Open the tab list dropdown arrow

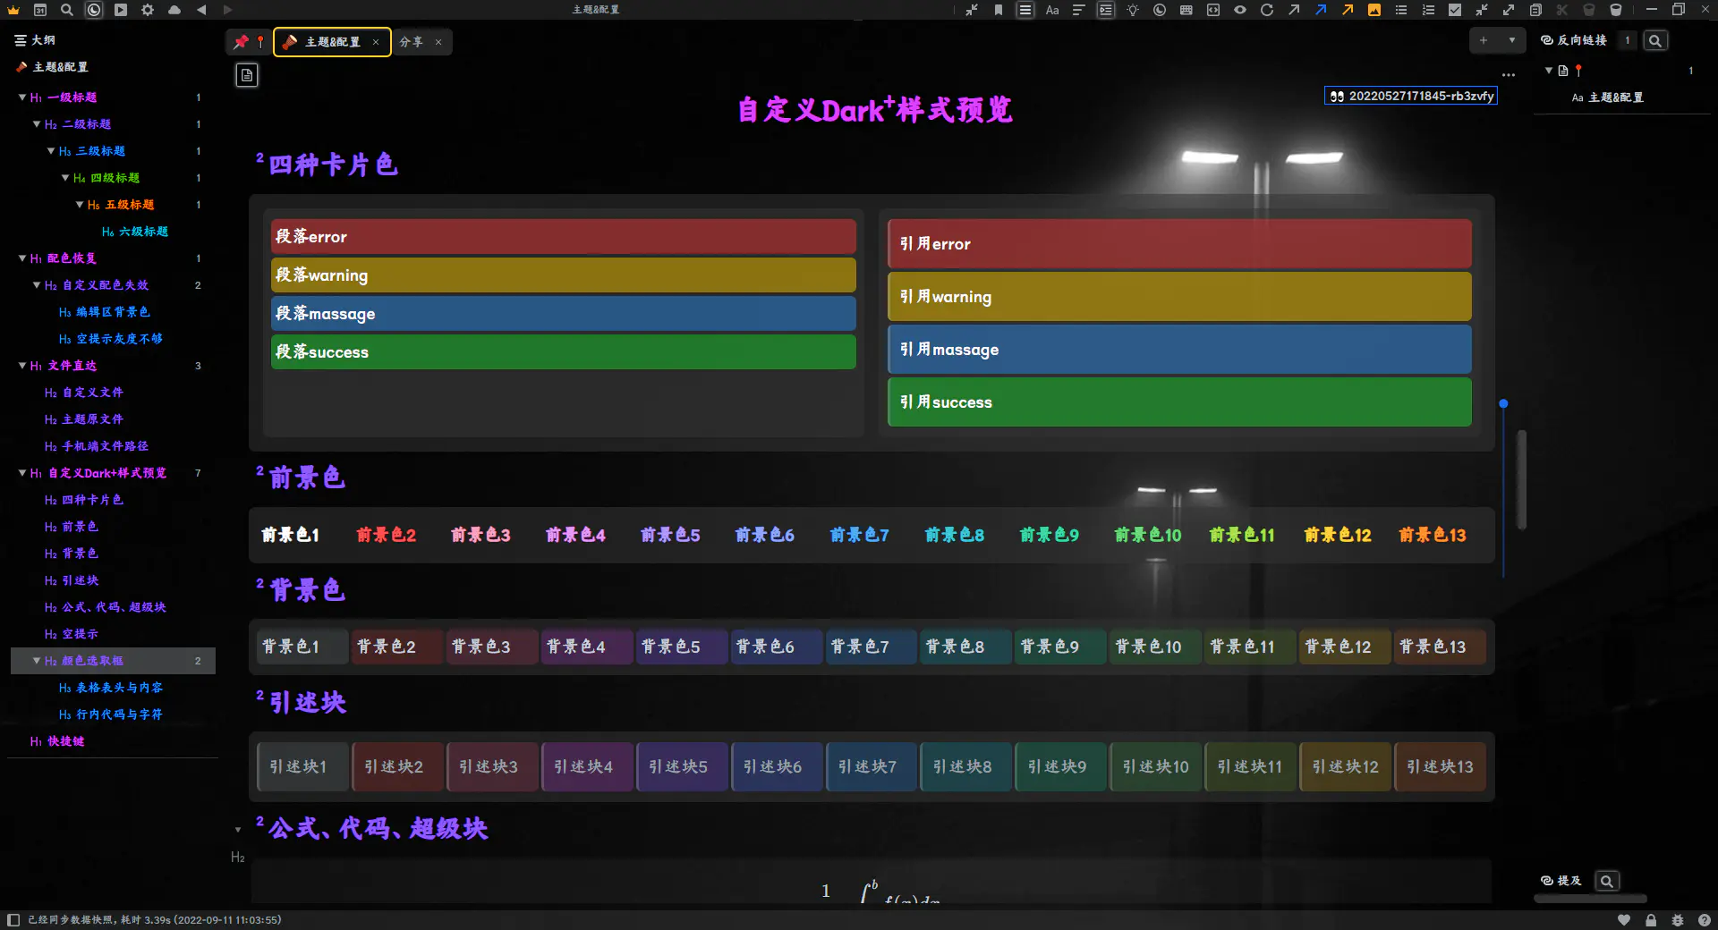[x=1511, y=40]
